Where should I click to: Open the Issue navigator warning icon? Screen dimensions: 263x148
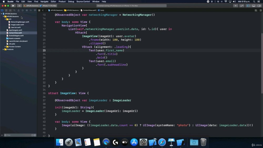(x=18, y=11)
